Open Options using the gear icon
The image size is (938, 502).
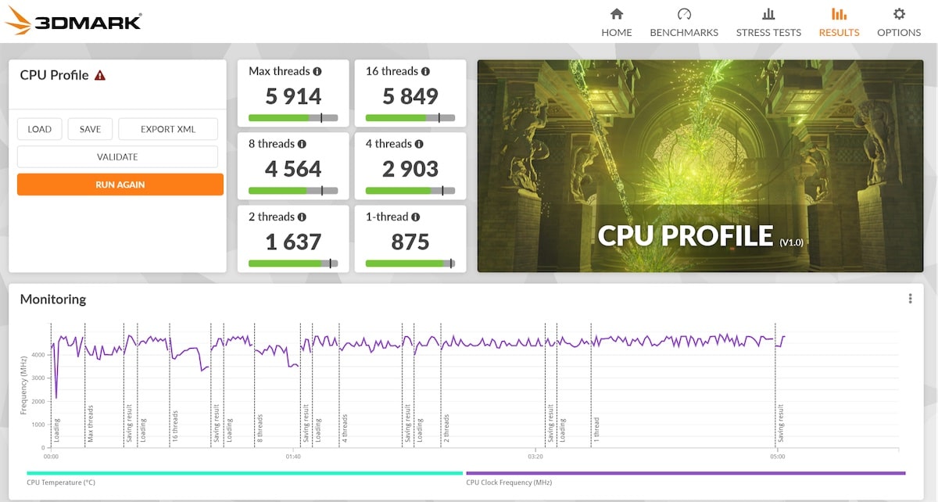899,14
